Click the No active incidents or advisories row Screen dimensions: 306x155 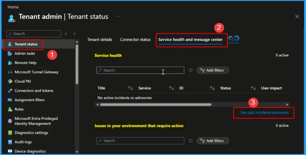pyautogui.click(x=192, y=98)
